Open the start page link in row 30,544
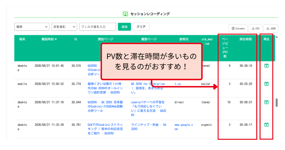 pos(105,107)
